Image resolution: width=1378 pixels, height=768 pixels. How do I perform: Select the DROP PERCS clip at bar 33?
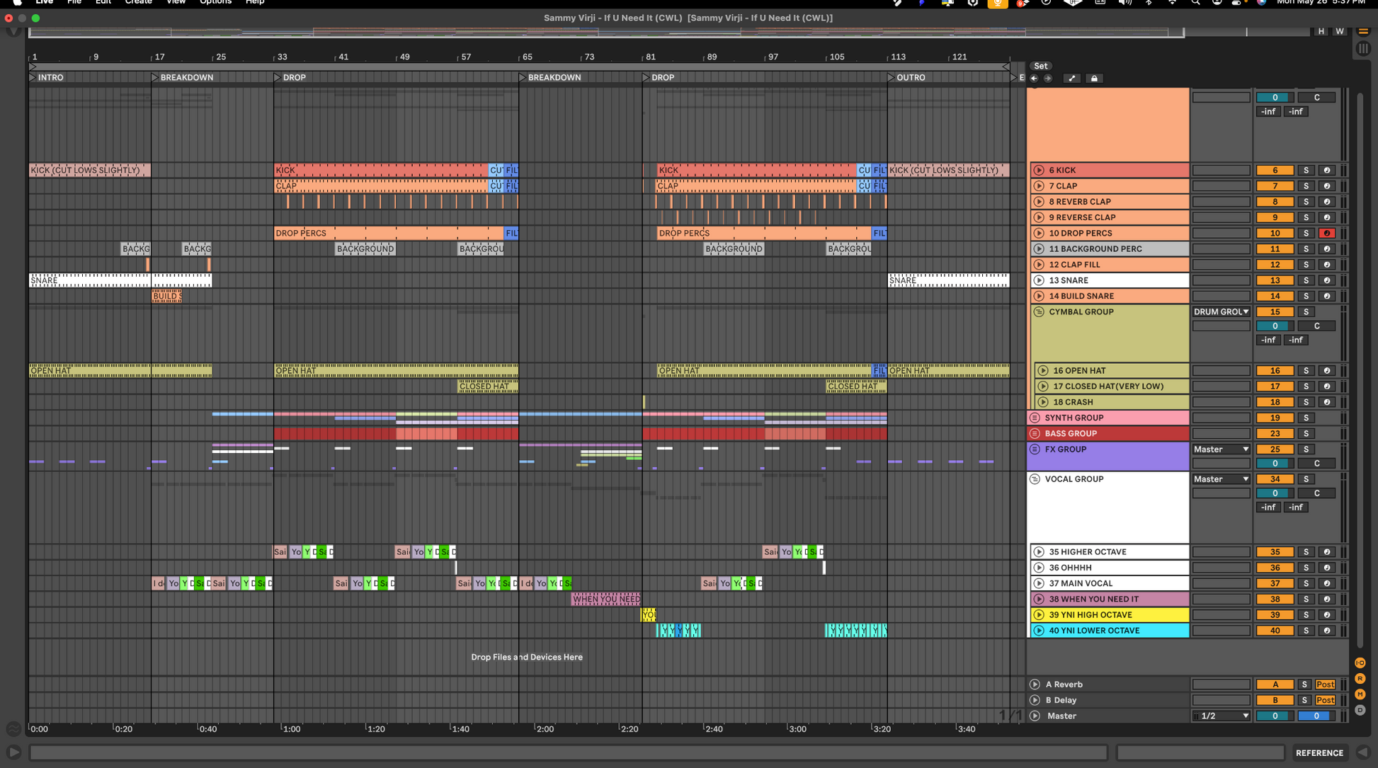[x=389, y=233]
